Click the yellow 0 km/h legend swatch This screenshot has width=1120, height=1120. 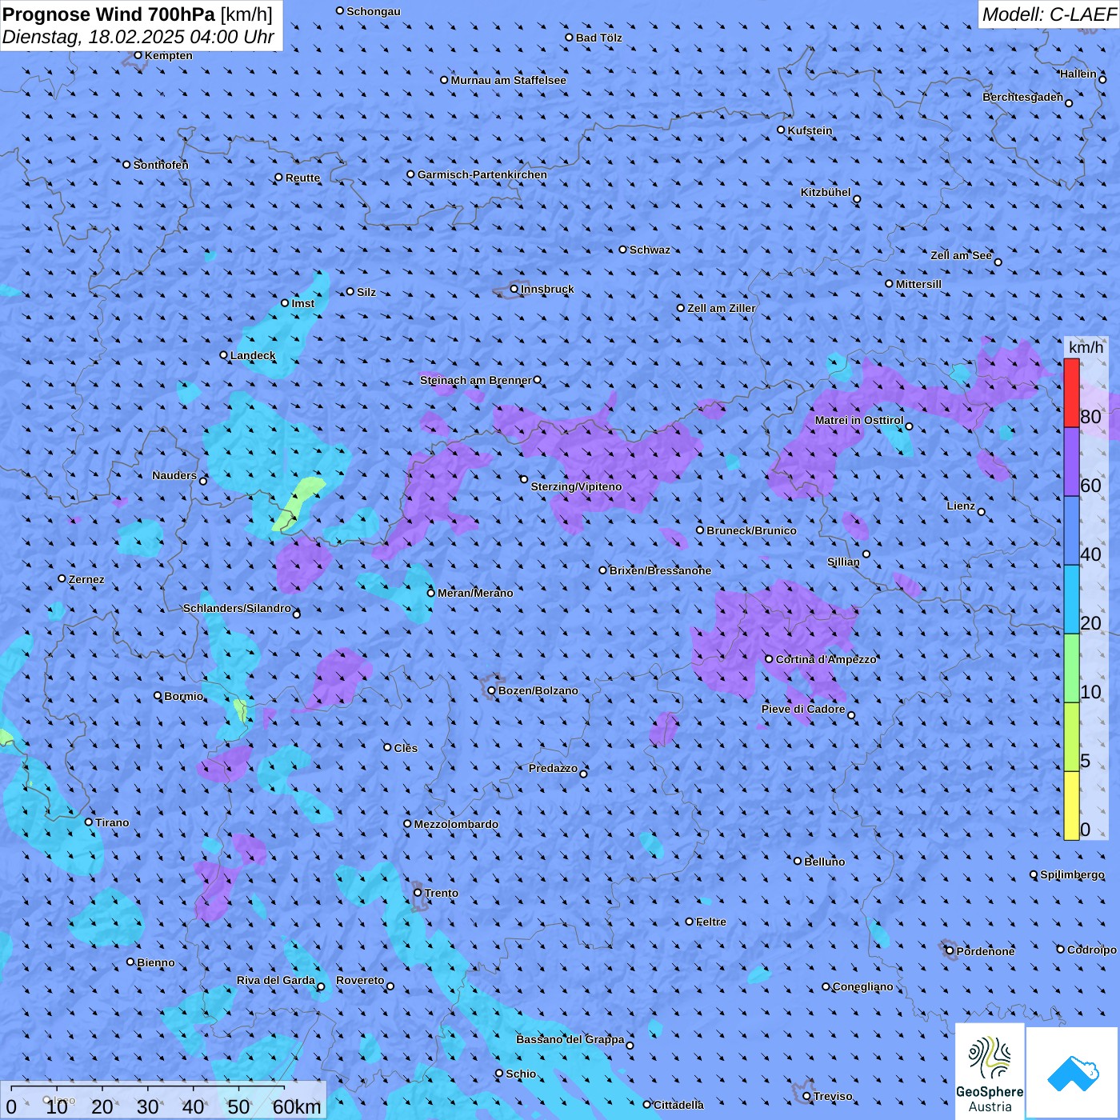(1071, 806)
